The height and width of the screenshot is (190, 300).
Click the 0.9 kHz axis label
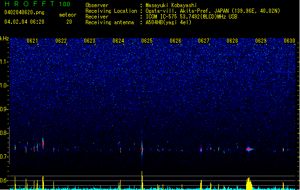tap(4, 109)
